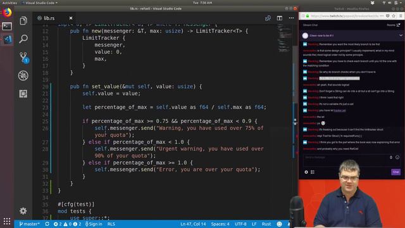Open the bits icon in chat input
The image size is (405, 228).
click(391, 158)
